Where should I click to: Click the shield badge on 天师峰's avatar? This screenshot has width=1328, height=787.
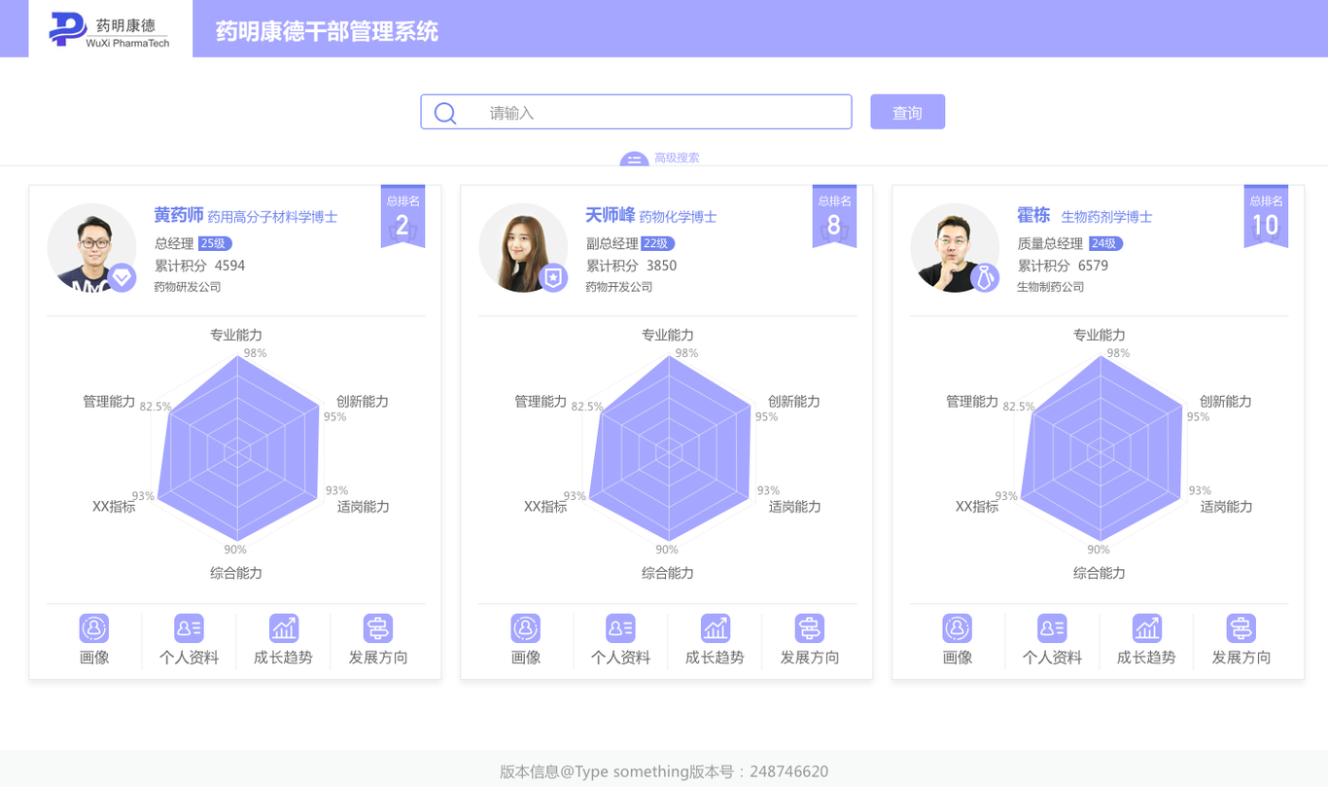pos(553,277)
